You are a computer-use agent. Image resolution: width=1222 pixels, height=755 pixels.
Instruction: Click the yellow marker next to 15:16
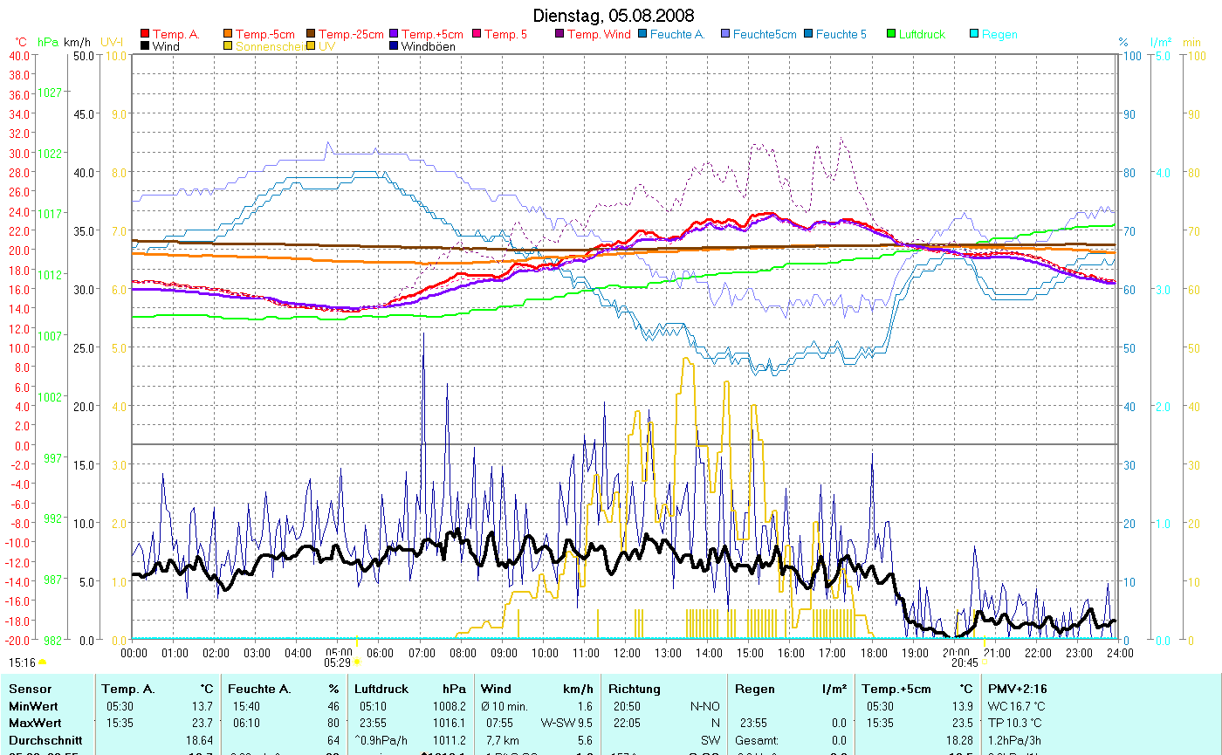42,662
